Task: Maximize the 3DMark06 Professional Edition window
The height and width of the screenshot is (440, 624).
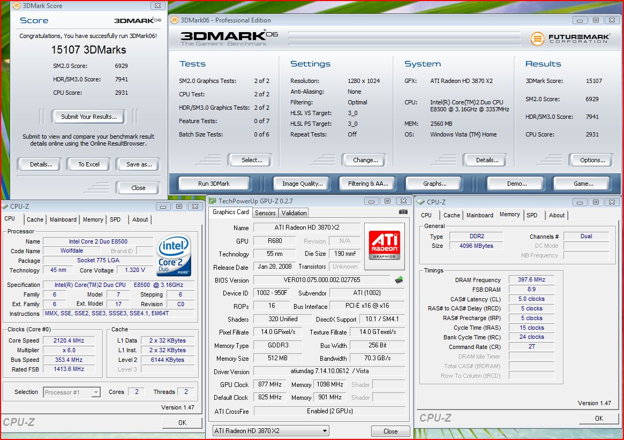Action: point(596,20)
